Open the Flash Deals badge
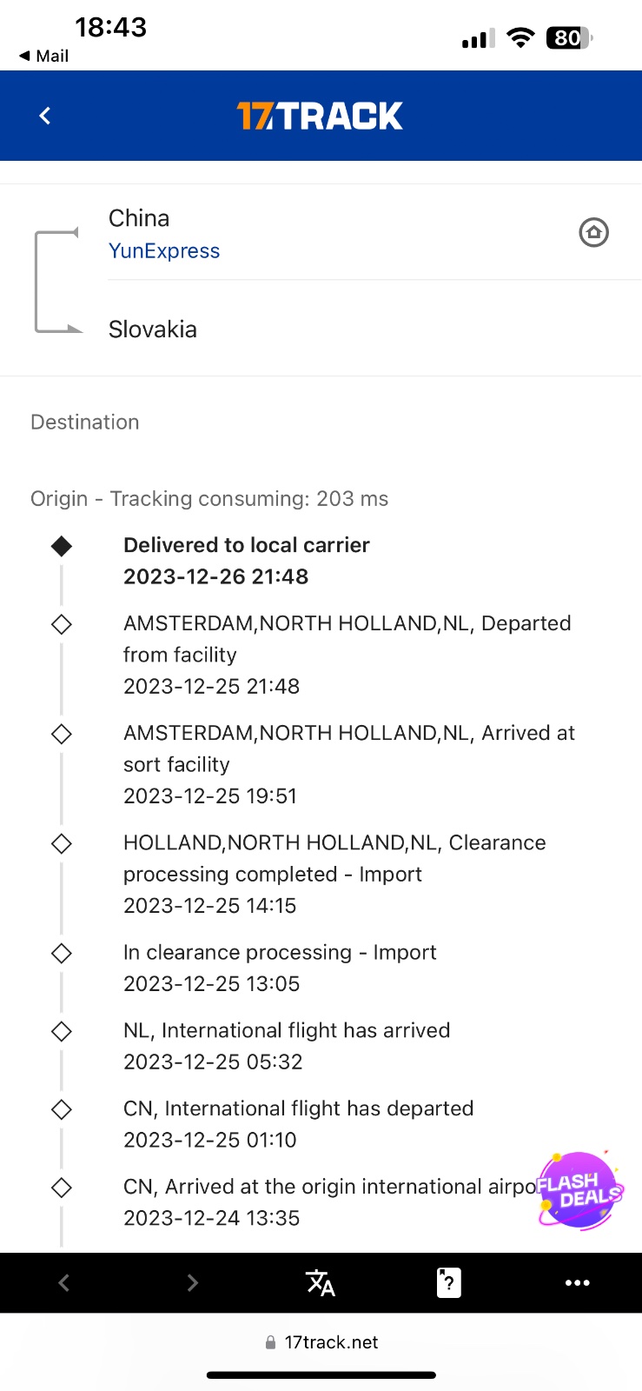Screen dimensions: 642x1391 [579, 1189]
